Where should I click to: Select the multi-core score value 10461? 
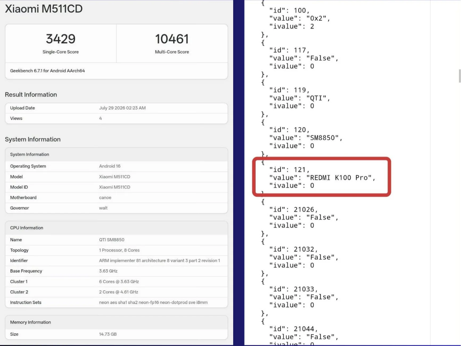(172, 39)
